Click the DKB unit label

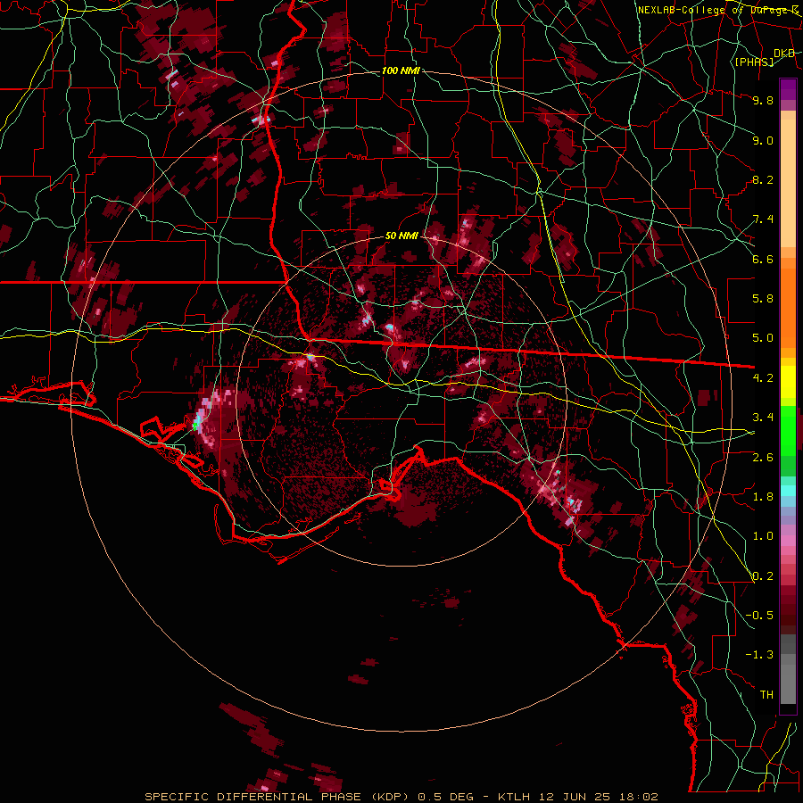[784, 54]
